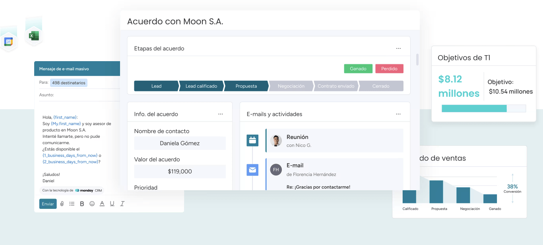Select the Negociación stage in the pipeline

(291, 86)
